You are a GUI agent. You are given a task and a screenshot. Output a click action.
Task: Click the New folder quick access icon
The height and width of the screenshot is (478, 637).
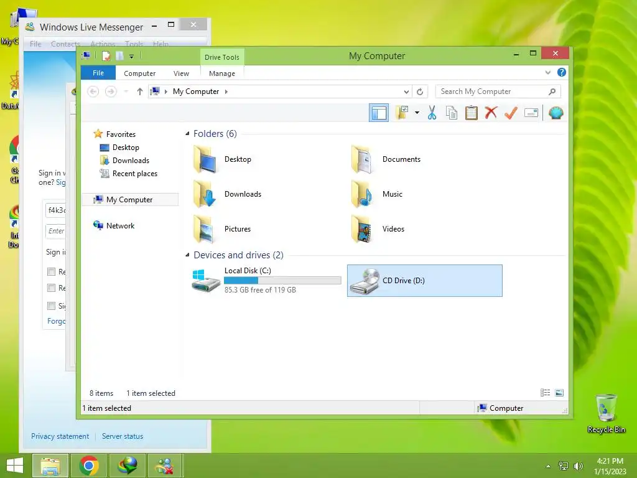click(119, 56)
